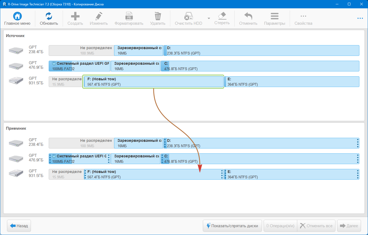The width and height of the screenshot is (368, 235).
Task: Click the Отменить все button
Action: [x=316, y=226]
